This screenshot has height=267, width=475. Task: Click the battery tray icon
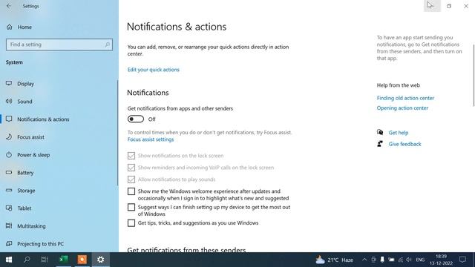point(391,260)
